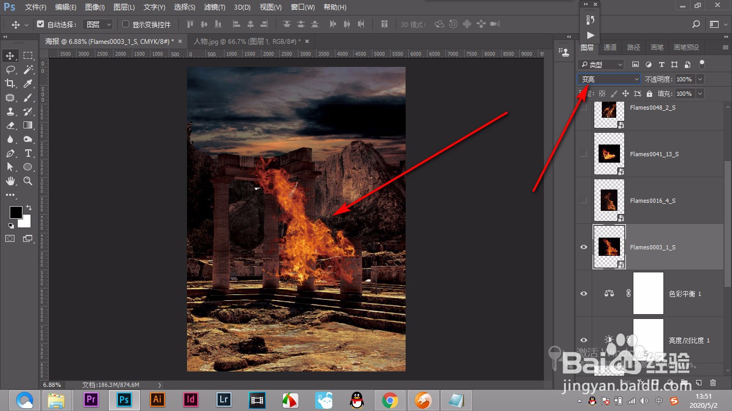Screen dimensions: 732x411
Task: Select the Horizontal Type tool
Action: 28,153
